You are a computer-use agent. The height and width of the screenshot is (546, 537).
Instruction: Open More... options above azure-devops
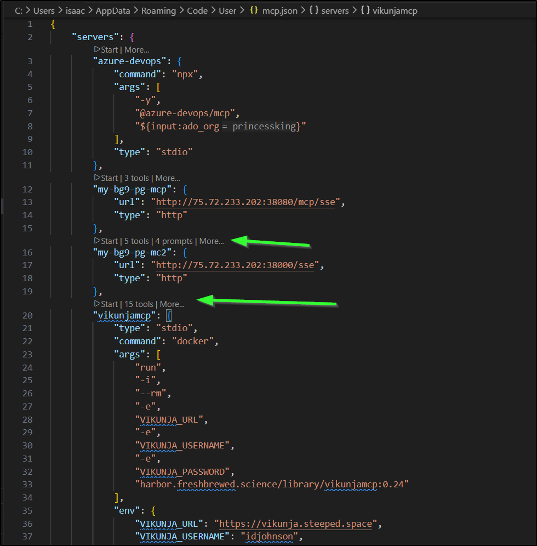(136, 50)
